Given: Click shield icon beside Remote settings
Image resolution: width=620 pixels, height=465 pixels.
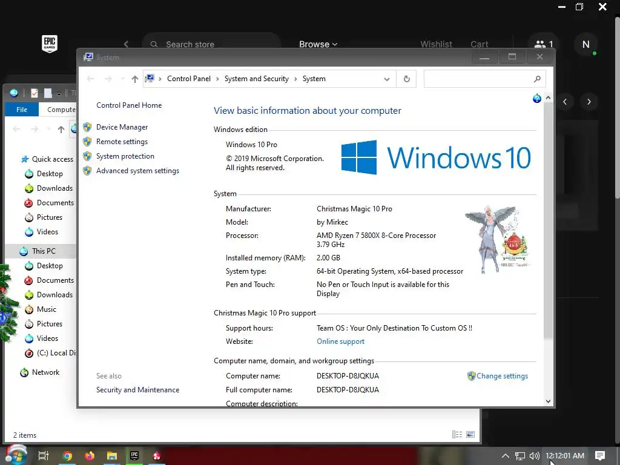Looking at the screenshot, I should pyautogui.click(x=87, y=142).
